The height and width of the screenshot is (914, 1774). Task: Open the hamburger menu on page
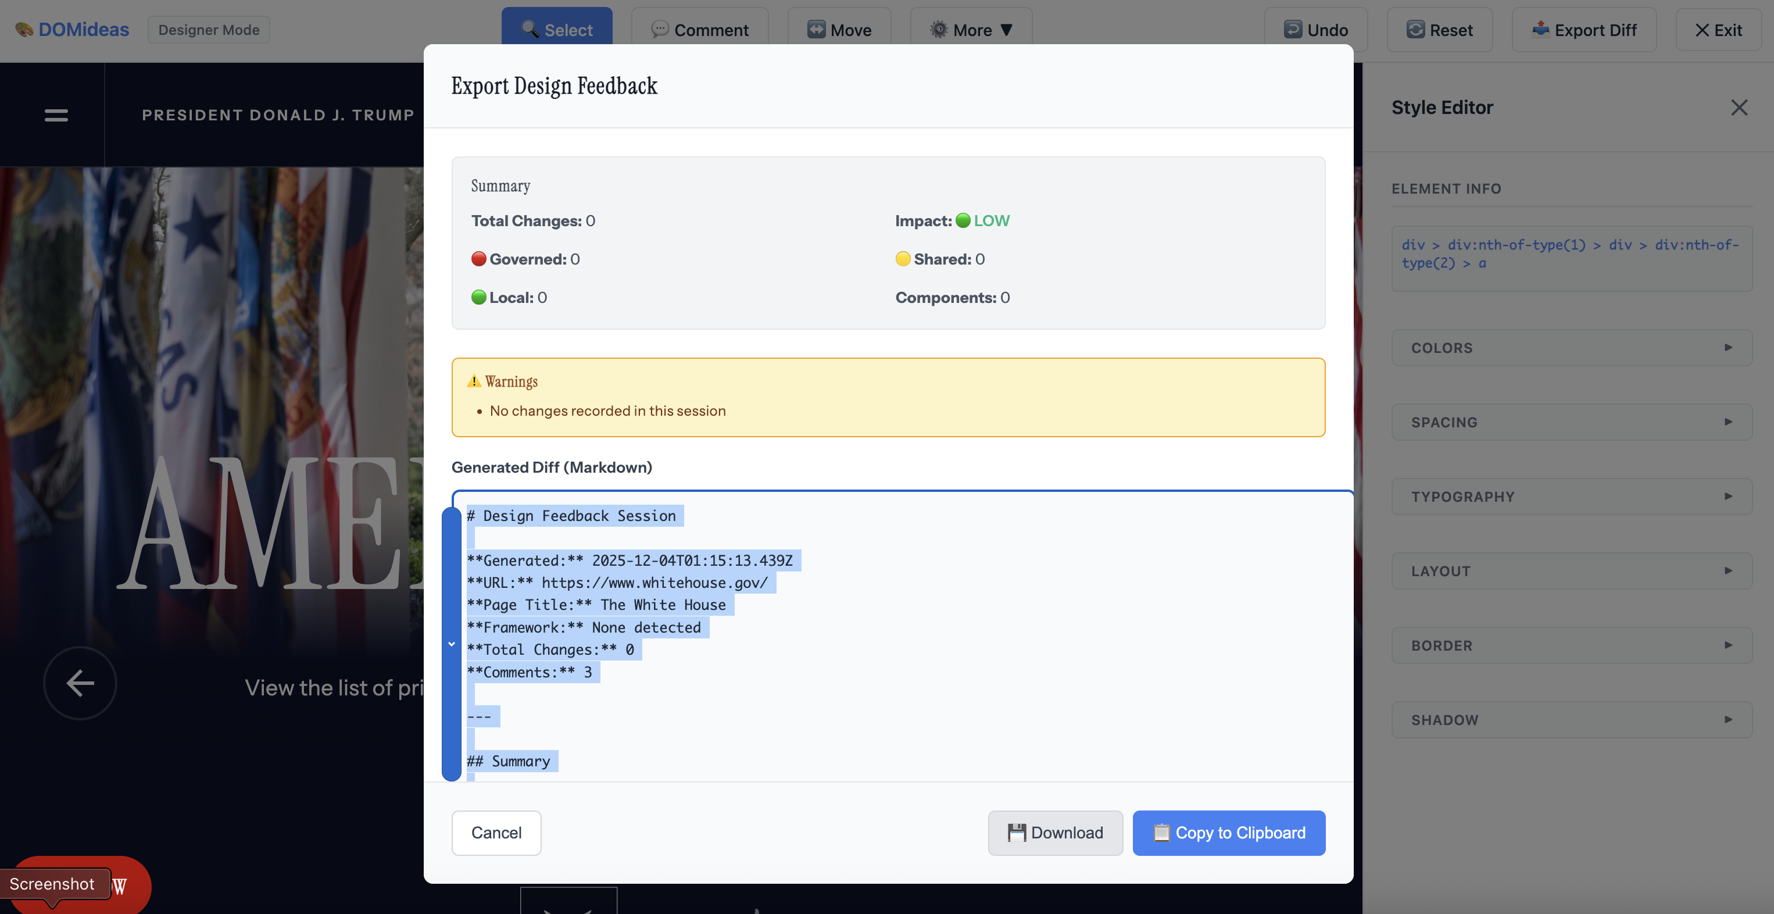click(56, 115)
